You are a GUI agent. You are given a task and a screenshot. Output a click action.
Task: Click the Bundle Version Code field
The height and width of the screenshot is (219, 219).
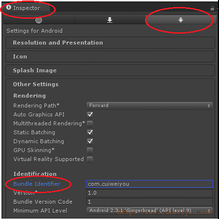[149, 202]
